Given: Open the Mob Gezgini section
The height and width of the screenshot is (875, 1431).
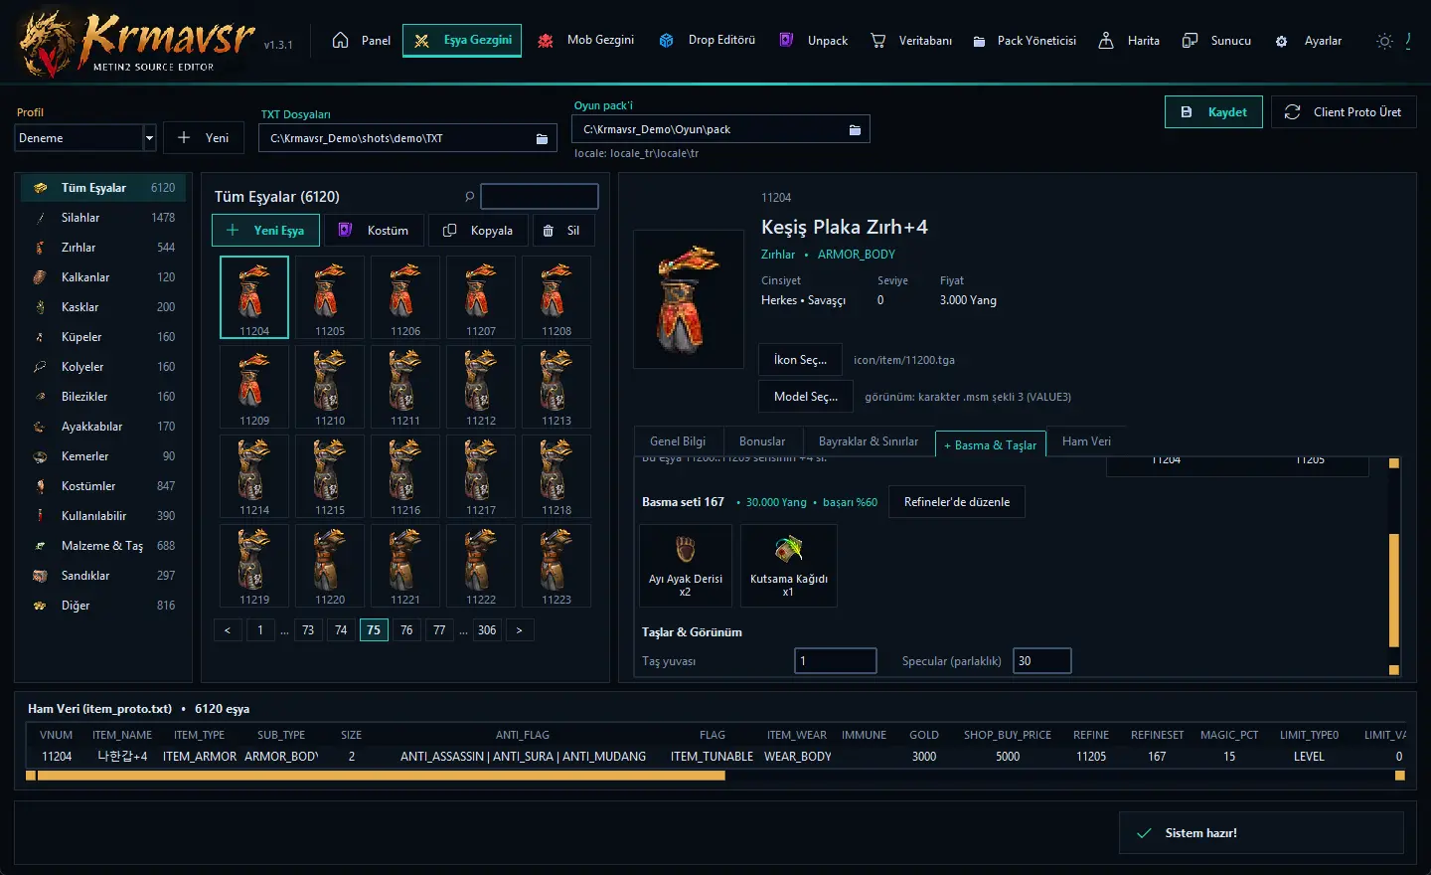Looking at the screenshot, I should (585, 41).
